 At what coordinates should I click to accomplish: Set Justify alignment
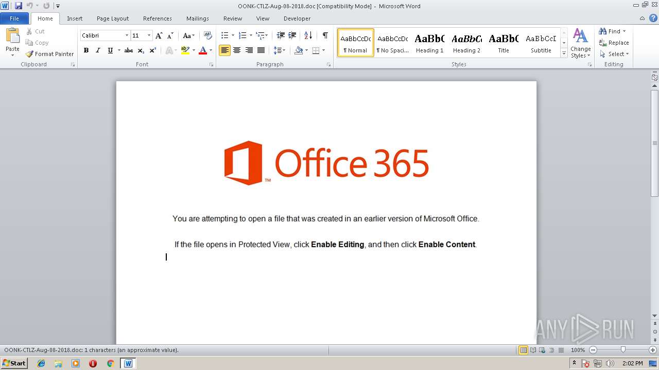click(261, 50)
